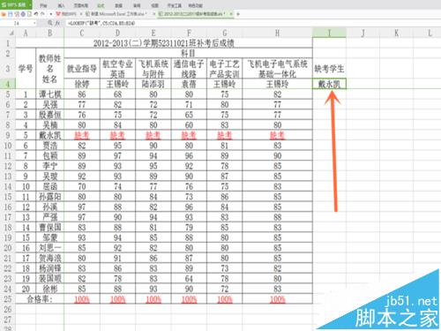Click the 科目 header cell
The image size is (441, 331).
point(188,53)
